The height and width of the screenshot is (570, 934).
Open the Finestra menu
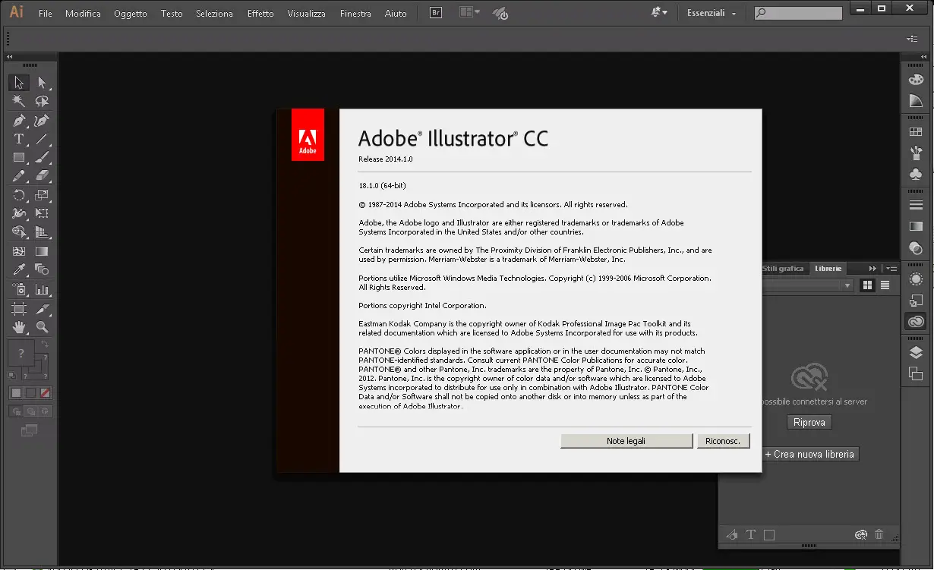coord(355,14)
